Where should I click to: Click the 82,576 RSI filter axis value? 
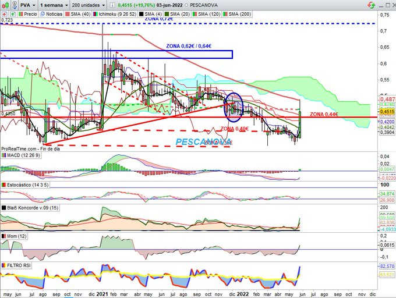tap(387, 266)
